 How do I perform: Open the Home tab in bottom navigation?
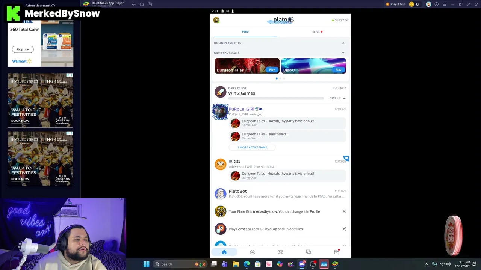[x=224, y=252]
